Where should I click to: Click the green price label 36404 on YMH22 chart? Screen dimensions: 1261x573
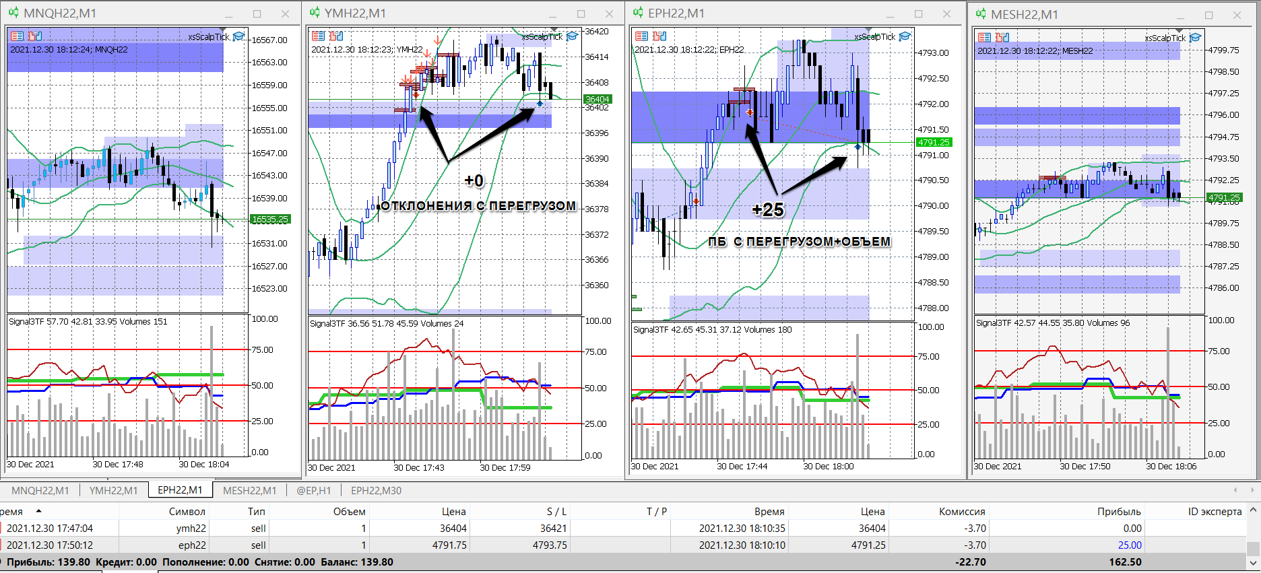(597, 99)
